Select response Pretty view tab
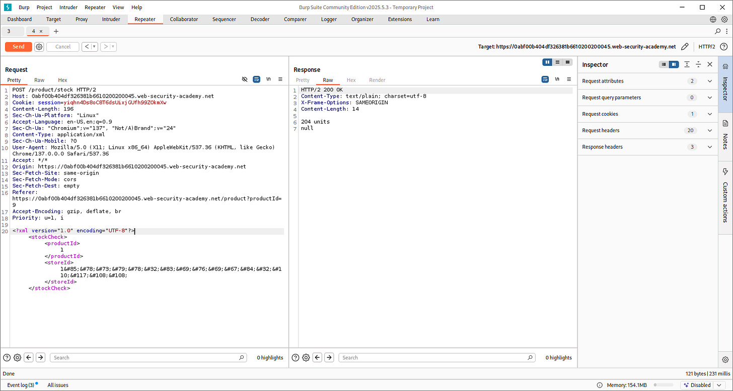Screen dimensions: 733x391 tap(303, 80)
